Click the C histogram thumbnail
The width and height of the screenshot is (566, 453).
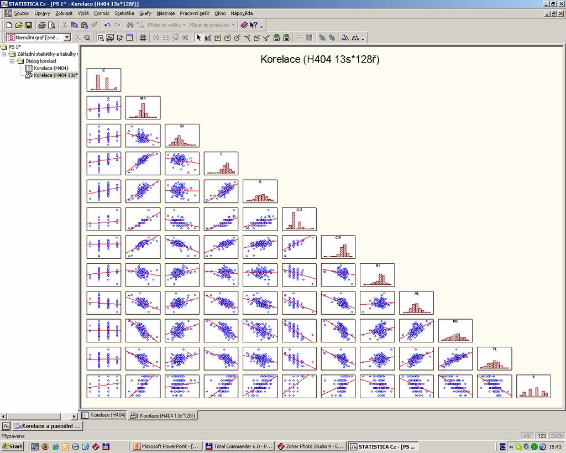tap(104, 80)
